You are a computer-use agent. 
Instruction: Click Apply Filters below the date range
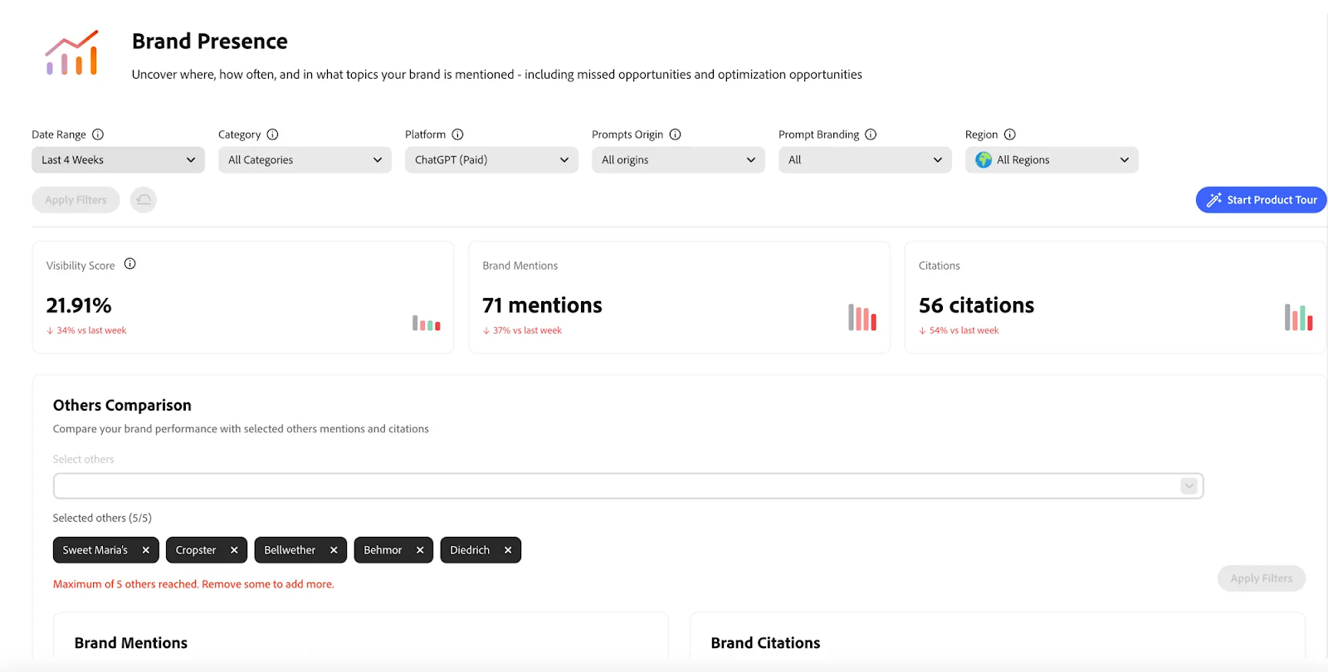pyautogui.click(x=76, y=200)
